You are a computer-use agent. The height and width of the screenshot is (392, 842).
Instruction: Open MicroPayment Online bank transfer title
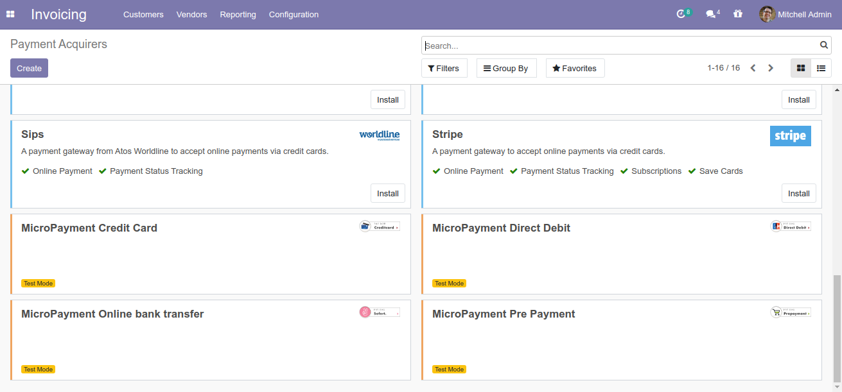[112, 314]
